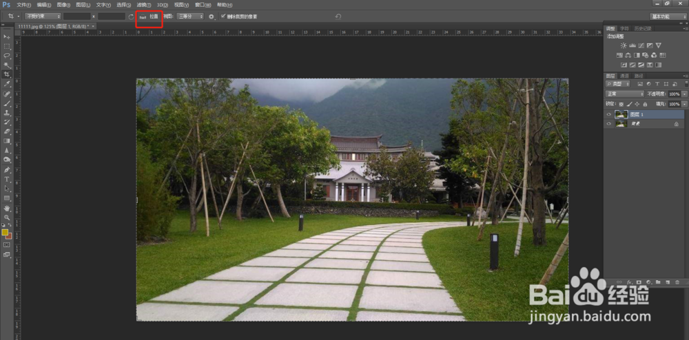
Task: Select the Rectangular Marquee tool
Action: 7,47
